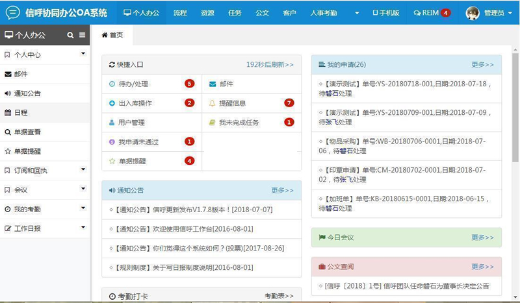Switch to the 流程 top menu

pyautogui.click(x=180, y=13)
